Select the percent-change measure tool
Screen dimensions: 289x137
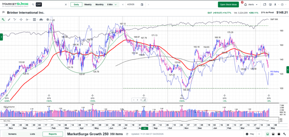point(15,19)
